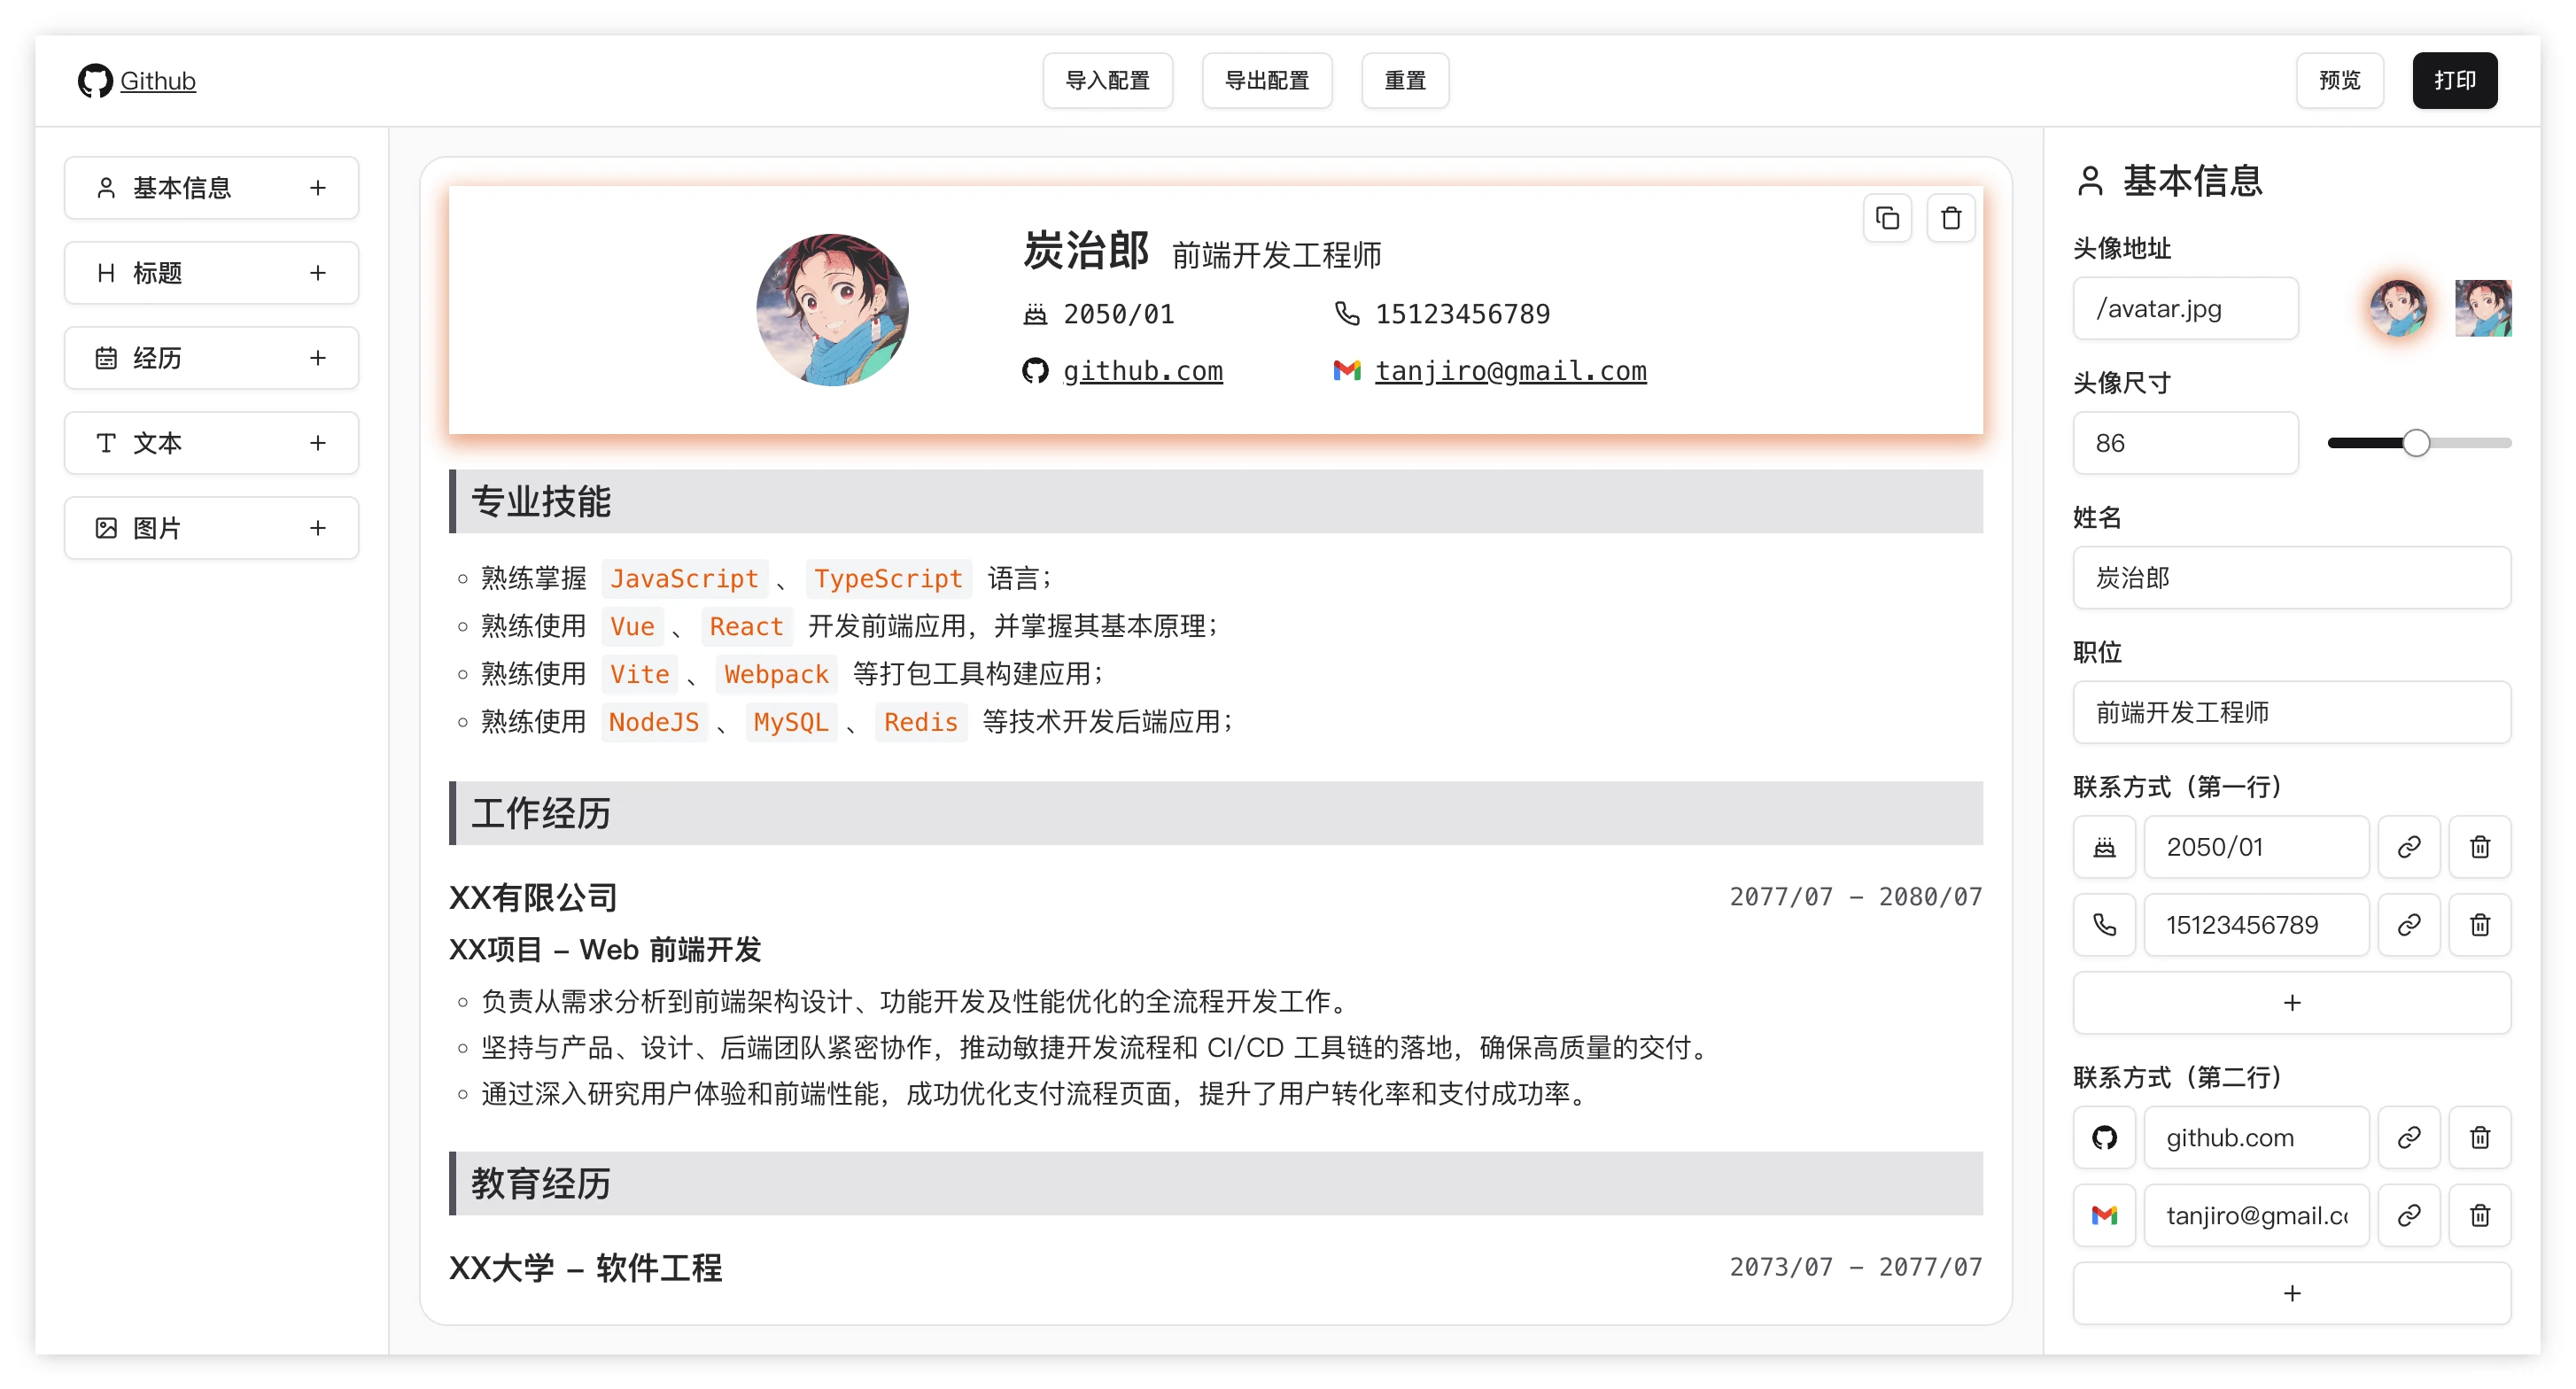Click the 导入配置 button
The image size is (2576, 1389).
1107,80
